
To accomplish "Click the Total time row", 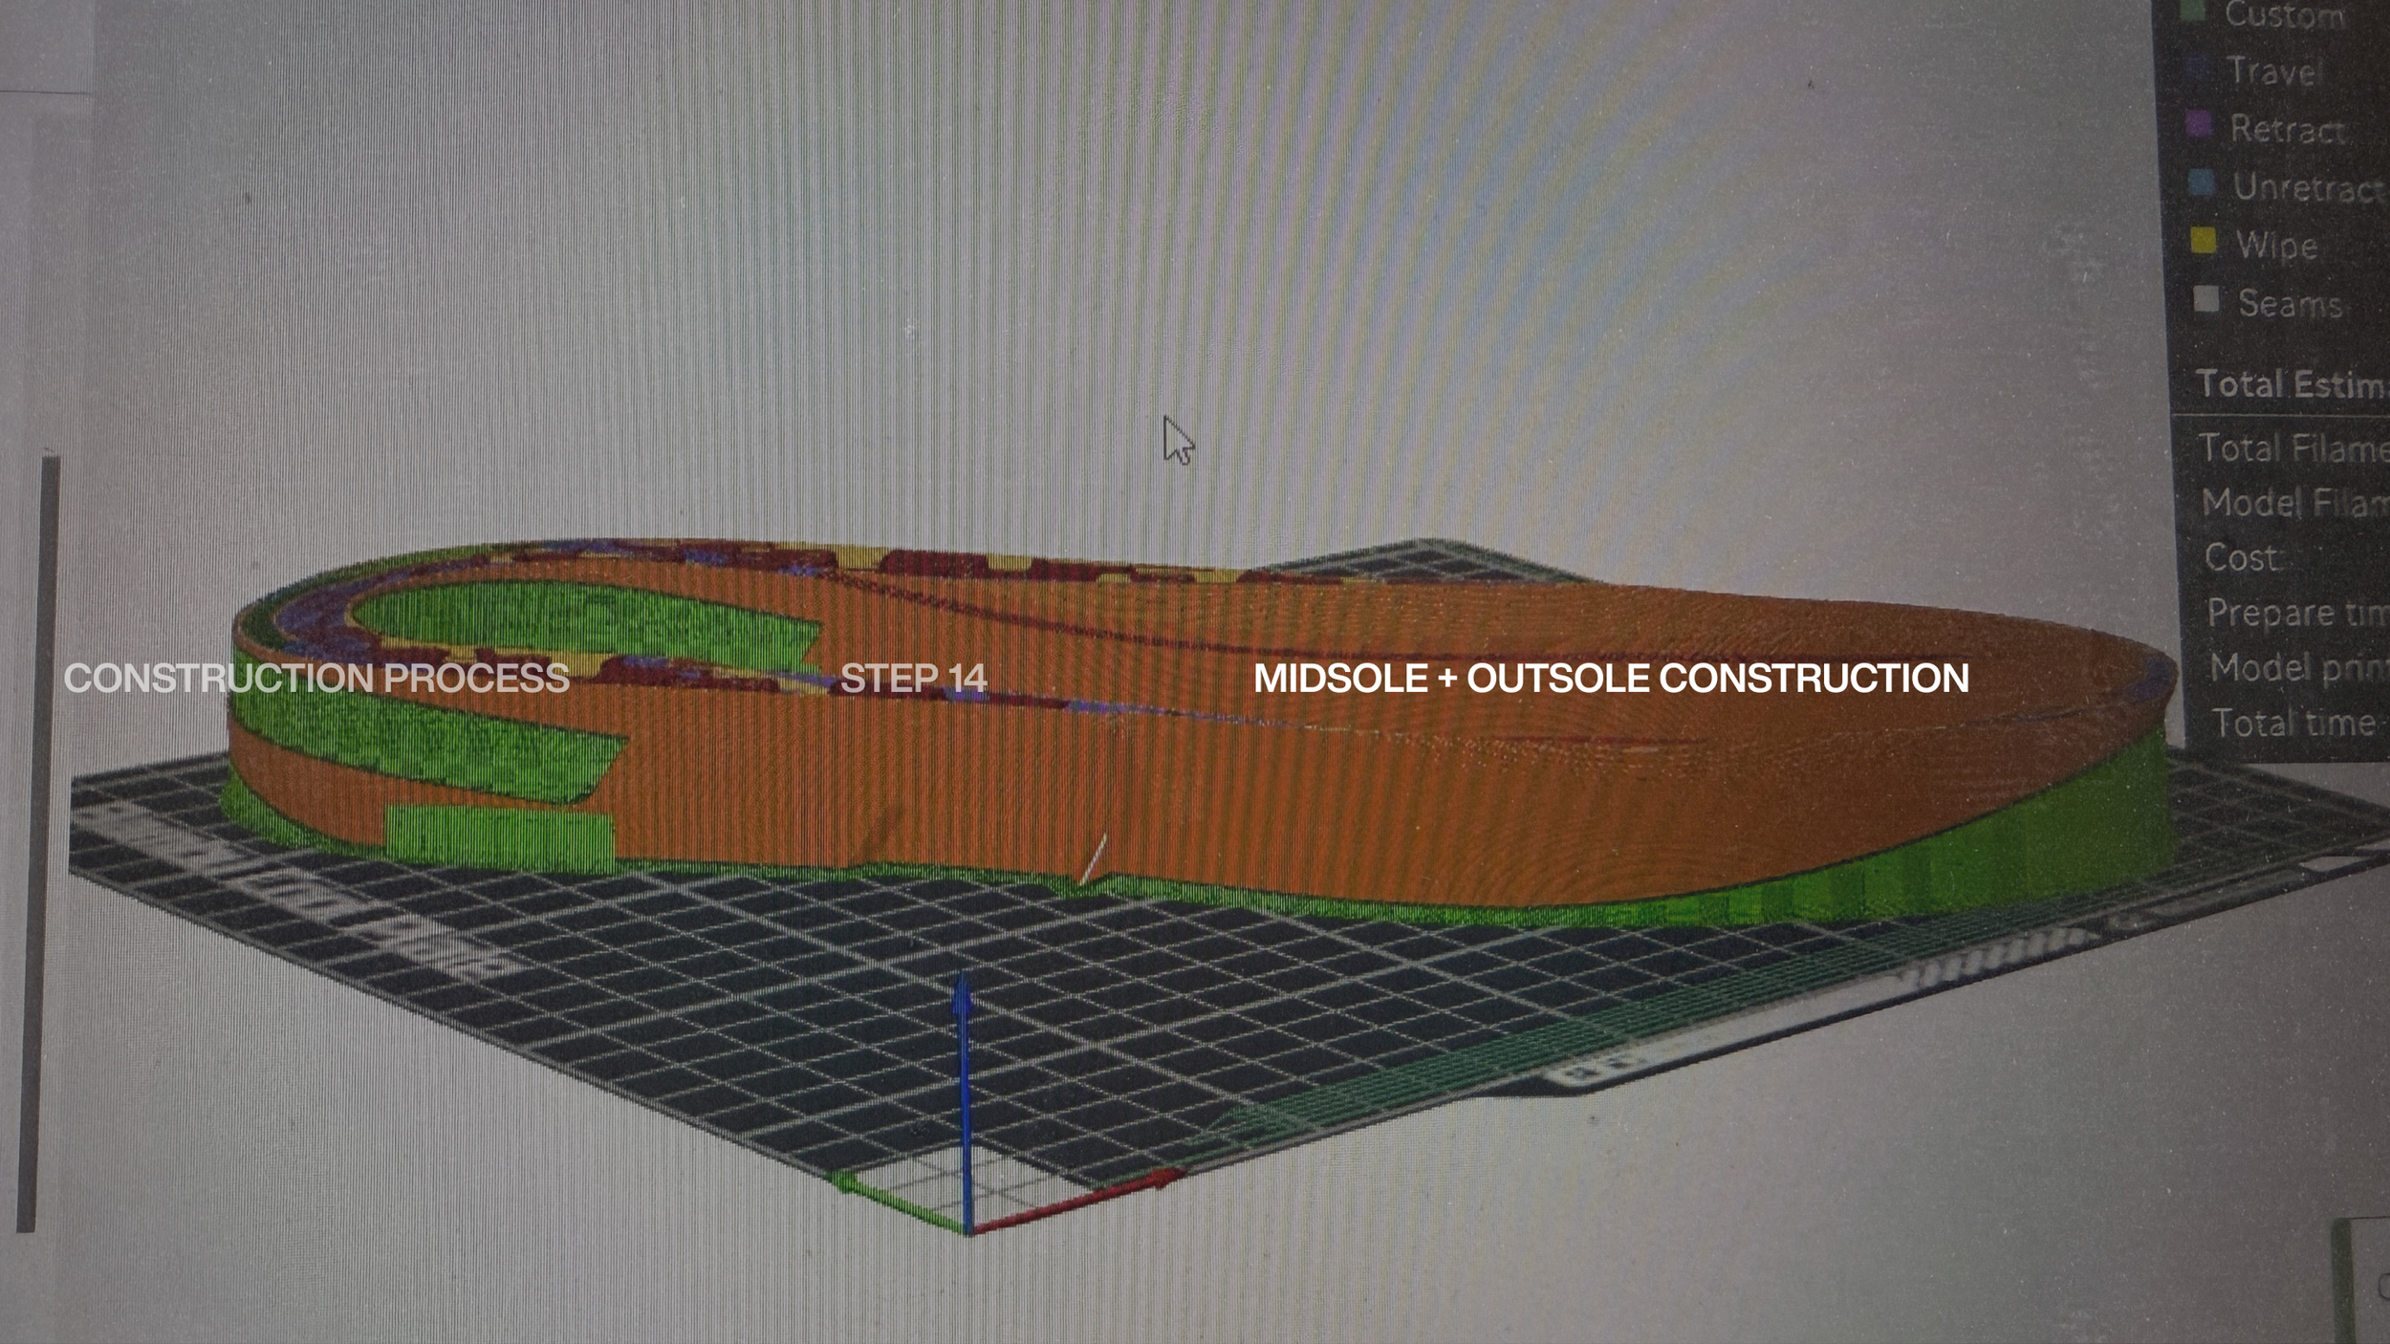I will (x=2294, y=723).
